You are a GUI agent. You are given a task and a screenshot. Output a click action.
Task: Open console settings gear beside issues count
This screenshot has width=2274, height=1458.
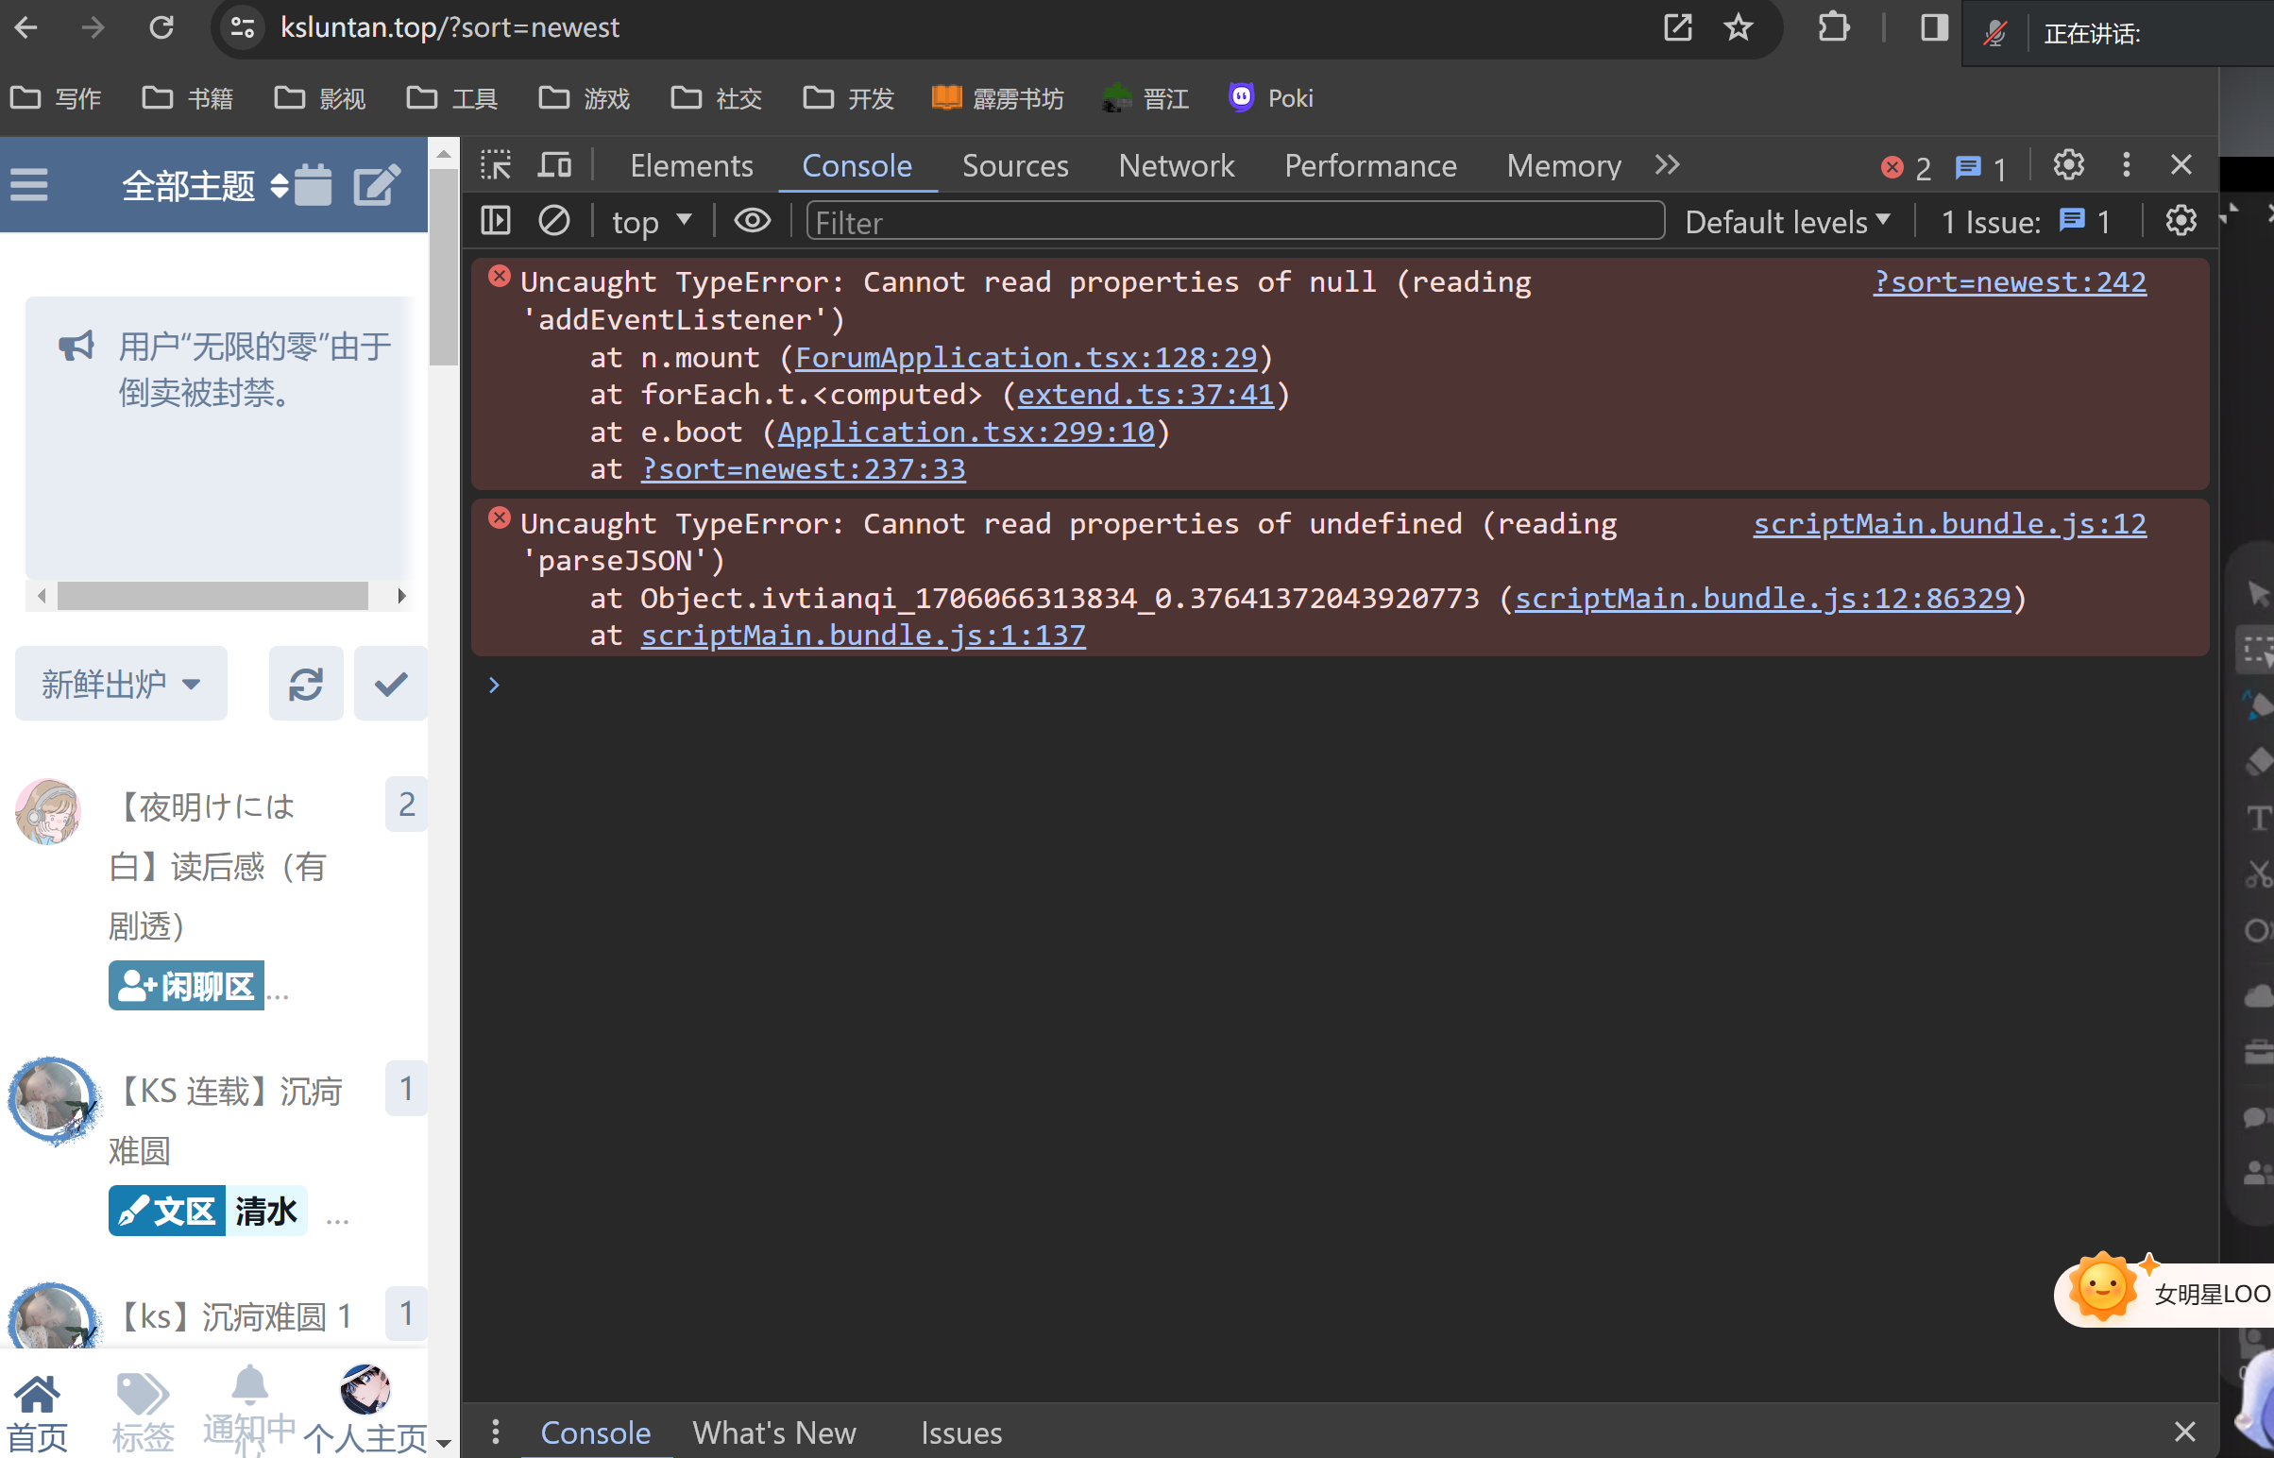(x=2181, y=222)
